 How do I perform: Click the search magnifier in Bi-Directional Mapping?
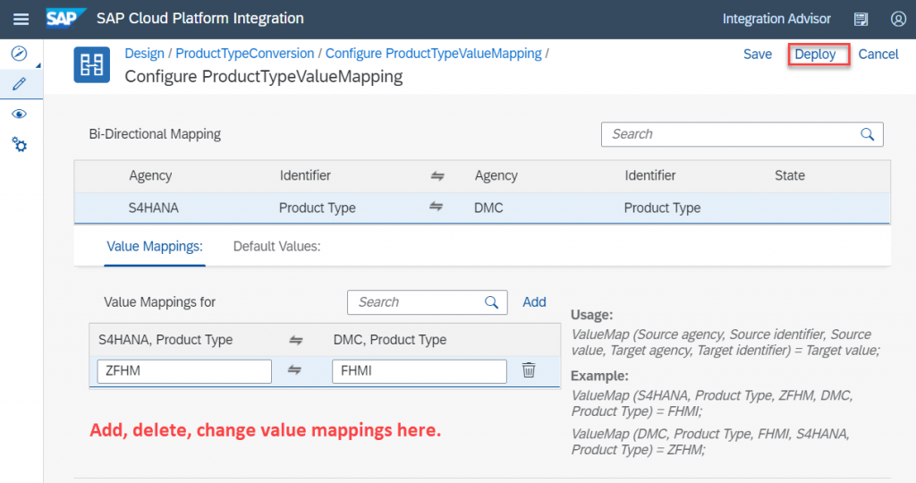pyautogui.click(x=868, y=134)
